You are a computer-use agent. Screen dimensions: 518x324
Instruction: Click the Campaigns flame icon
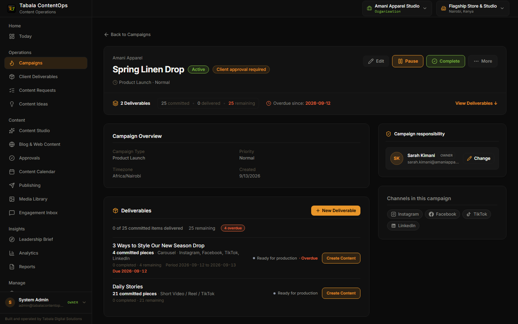pyautogui.click(x=12, y=63)
